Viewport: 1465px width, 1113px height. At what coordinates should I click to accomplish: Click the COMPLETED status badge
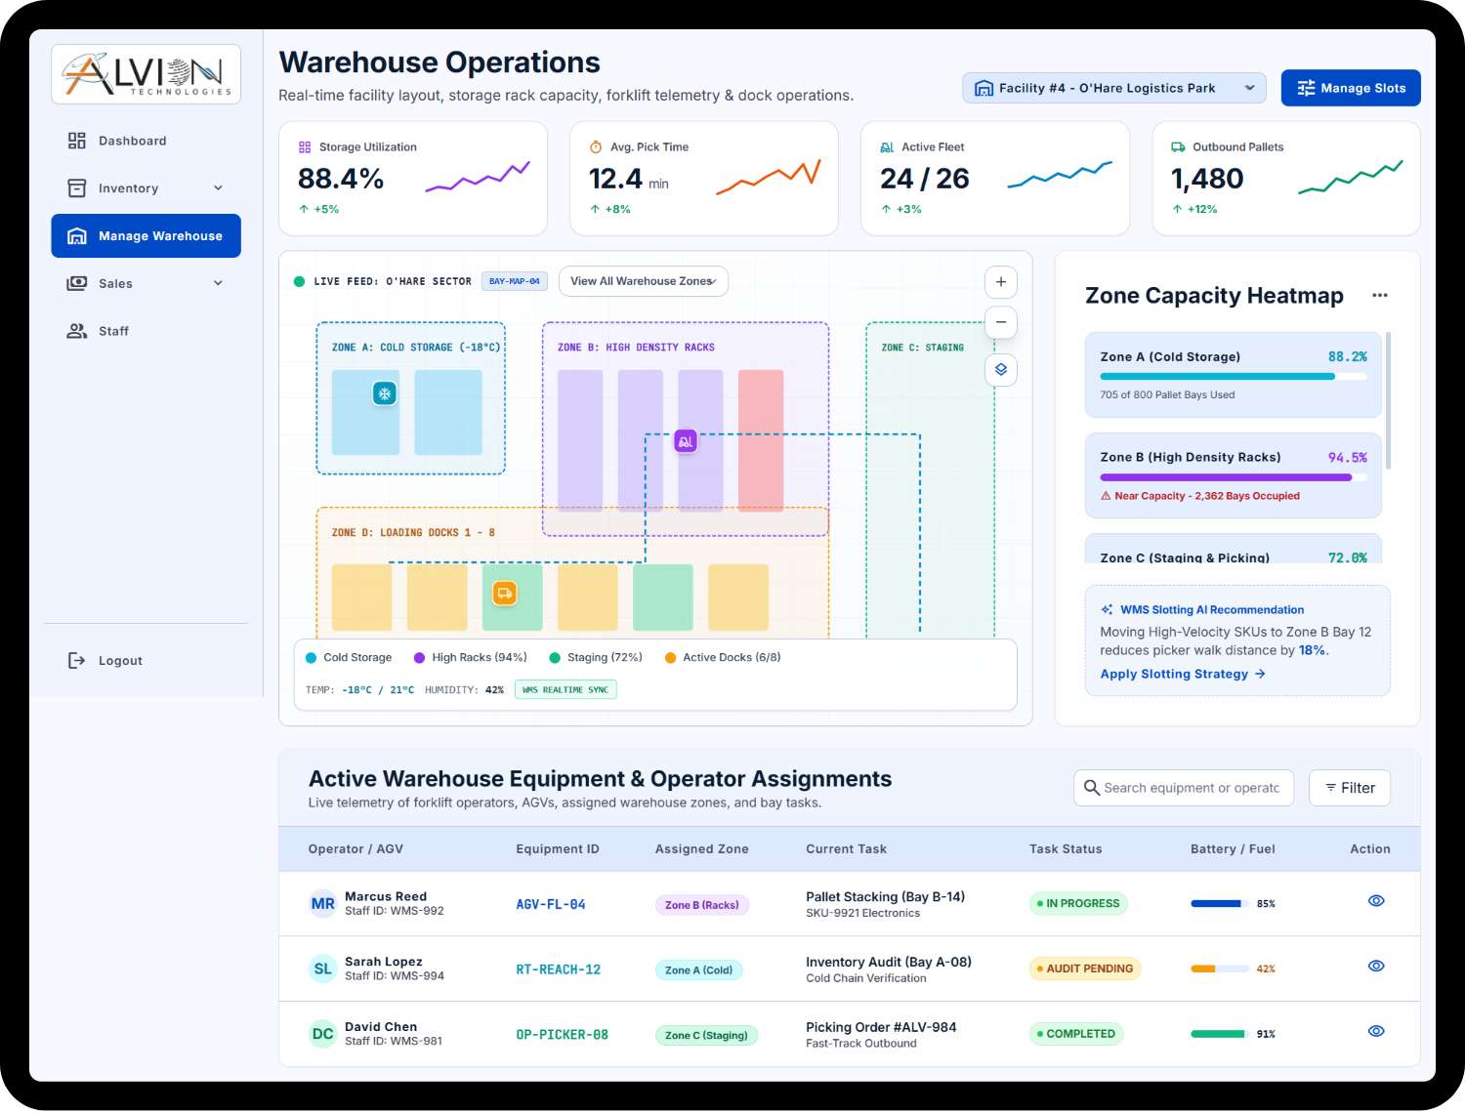pos(1076,1034)
